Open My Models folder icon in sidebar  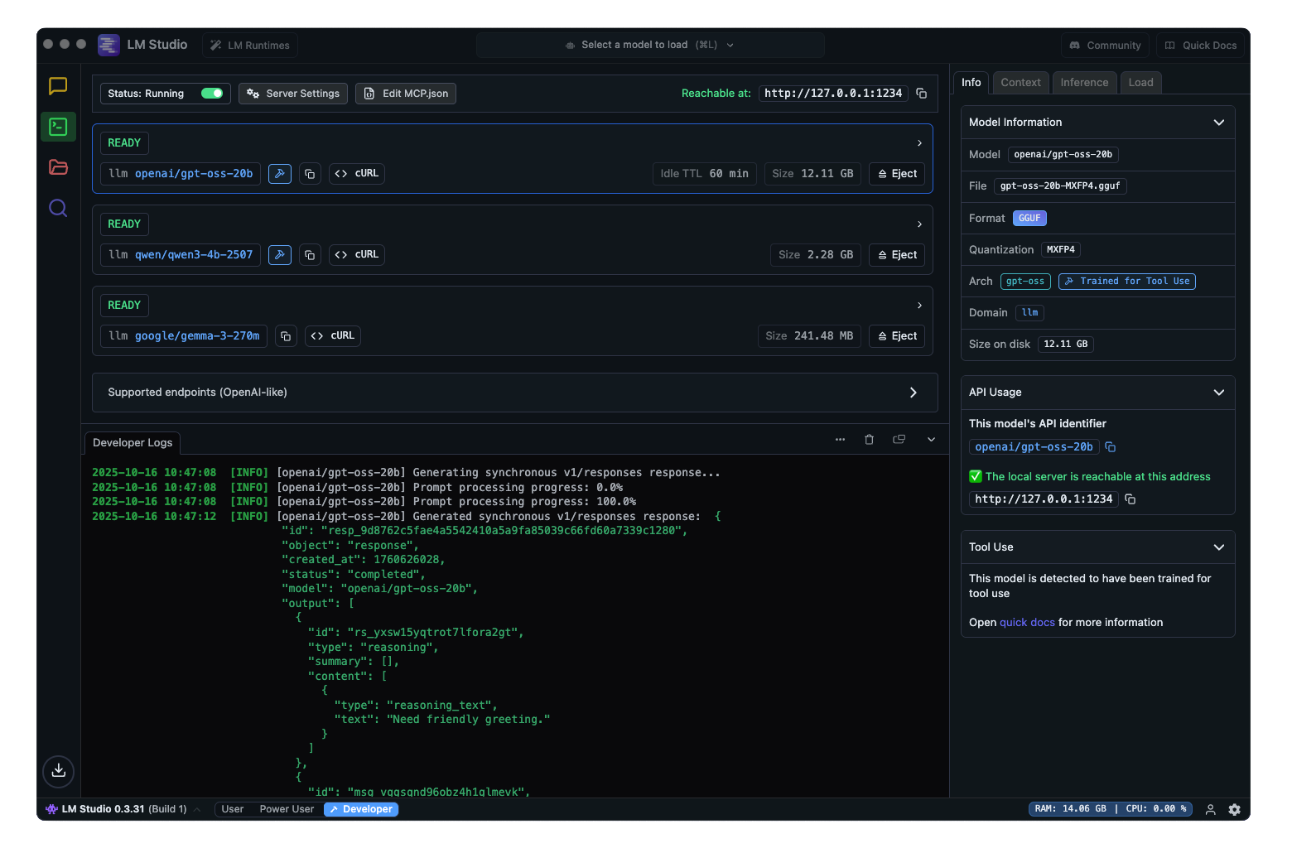(58, 167)
